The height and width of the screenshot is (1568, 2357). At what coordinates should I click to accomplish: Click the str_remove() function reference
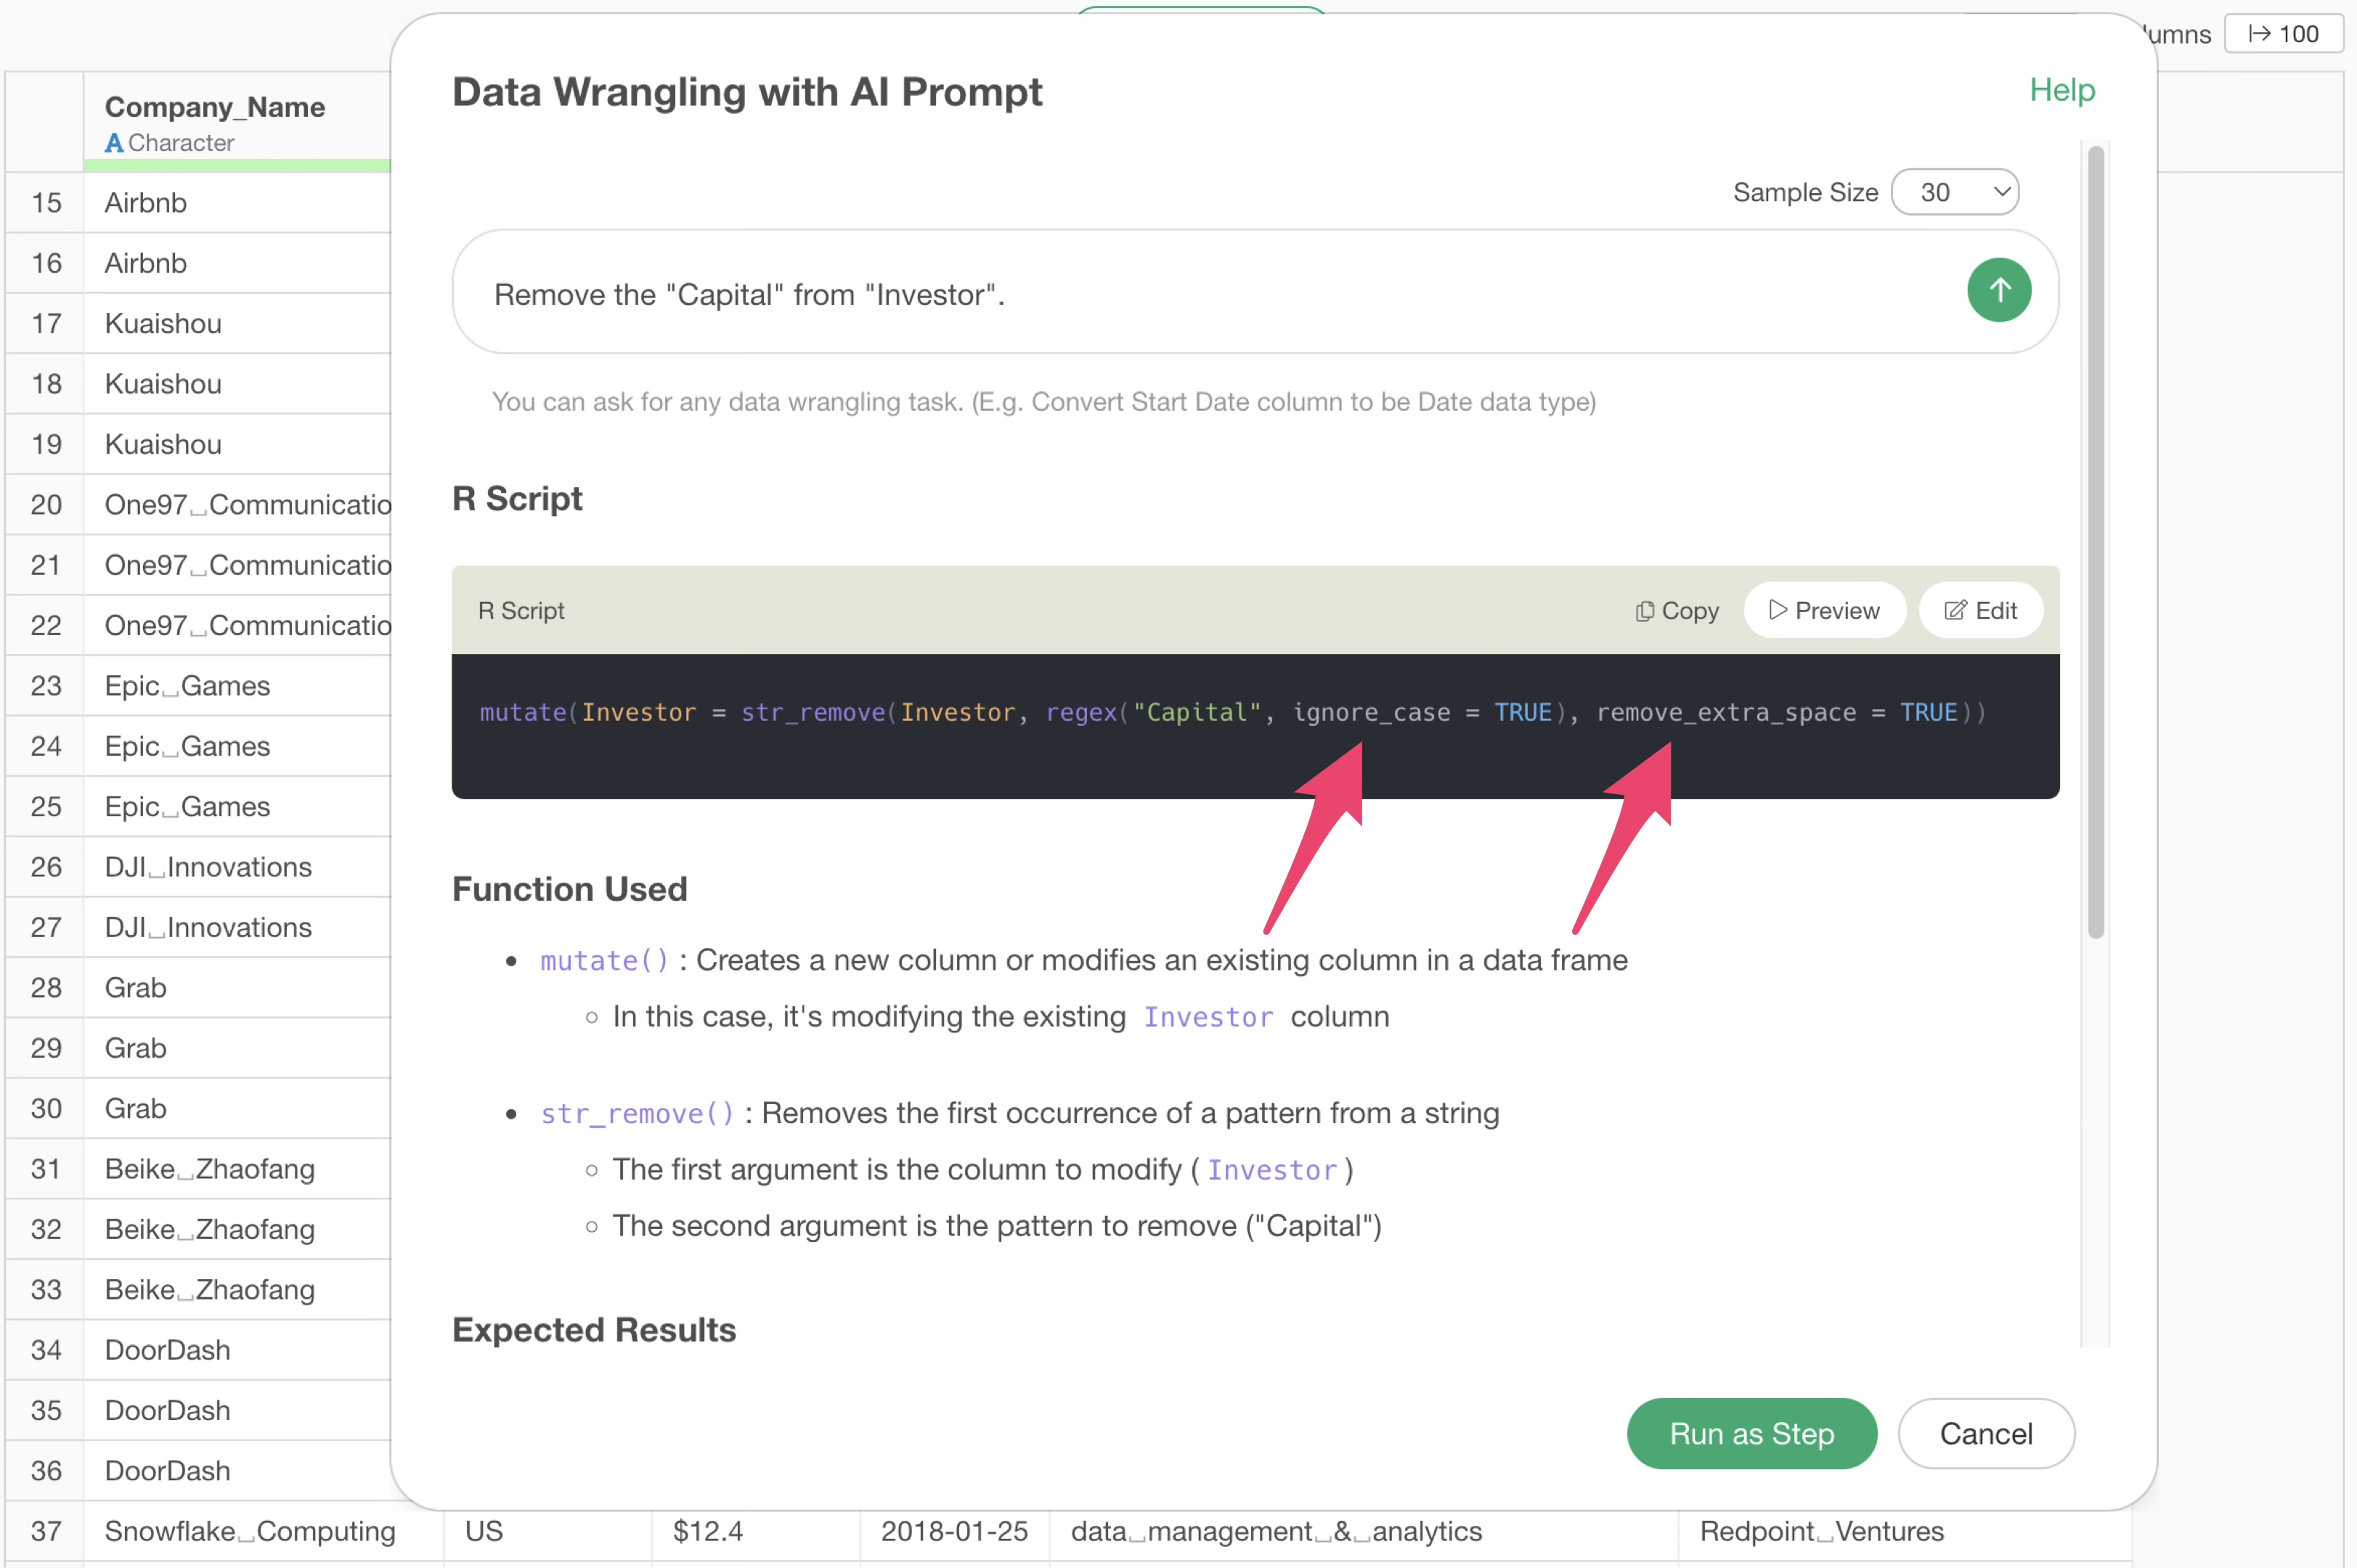(637, 1114)
